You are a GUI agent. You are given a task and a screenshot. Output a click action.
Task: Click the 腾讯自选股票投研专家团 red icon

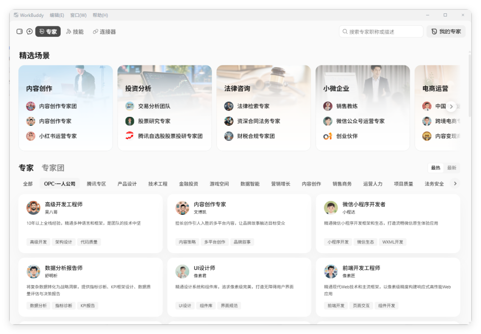130,136
